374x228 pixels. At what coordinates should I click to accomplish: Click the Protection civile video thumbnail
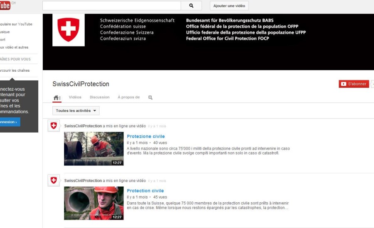tap(93, 203)
